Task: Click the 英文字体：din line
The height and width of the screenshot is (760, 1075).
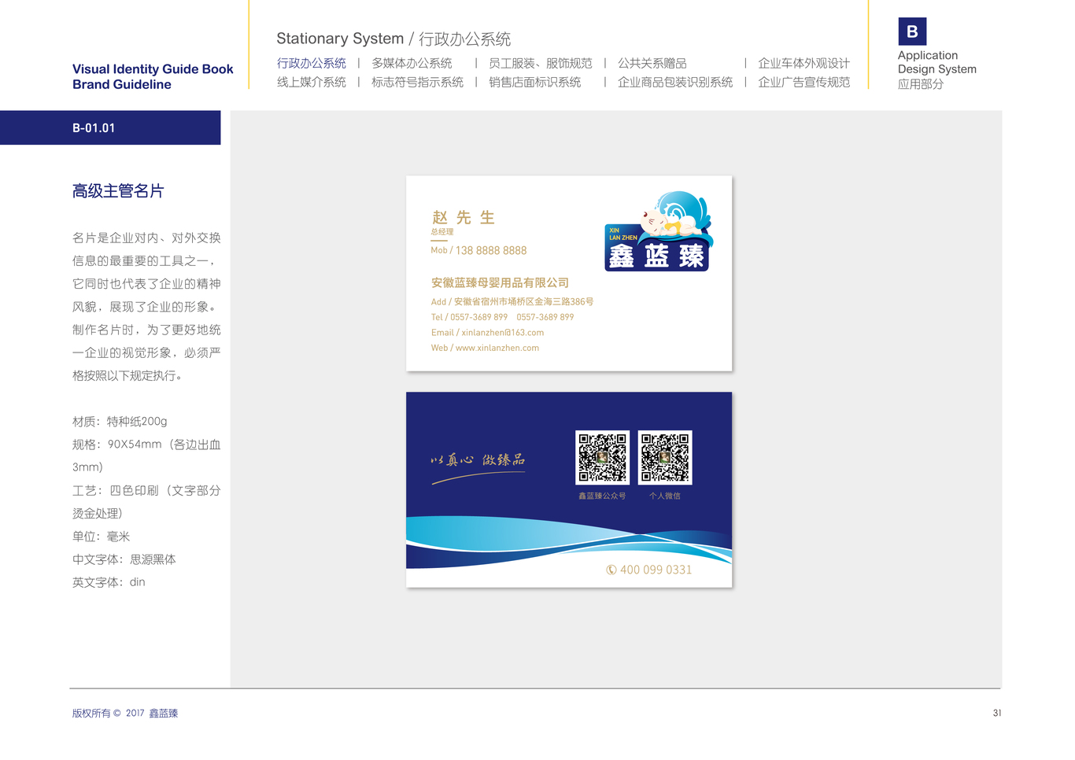Action: point(109,582)
